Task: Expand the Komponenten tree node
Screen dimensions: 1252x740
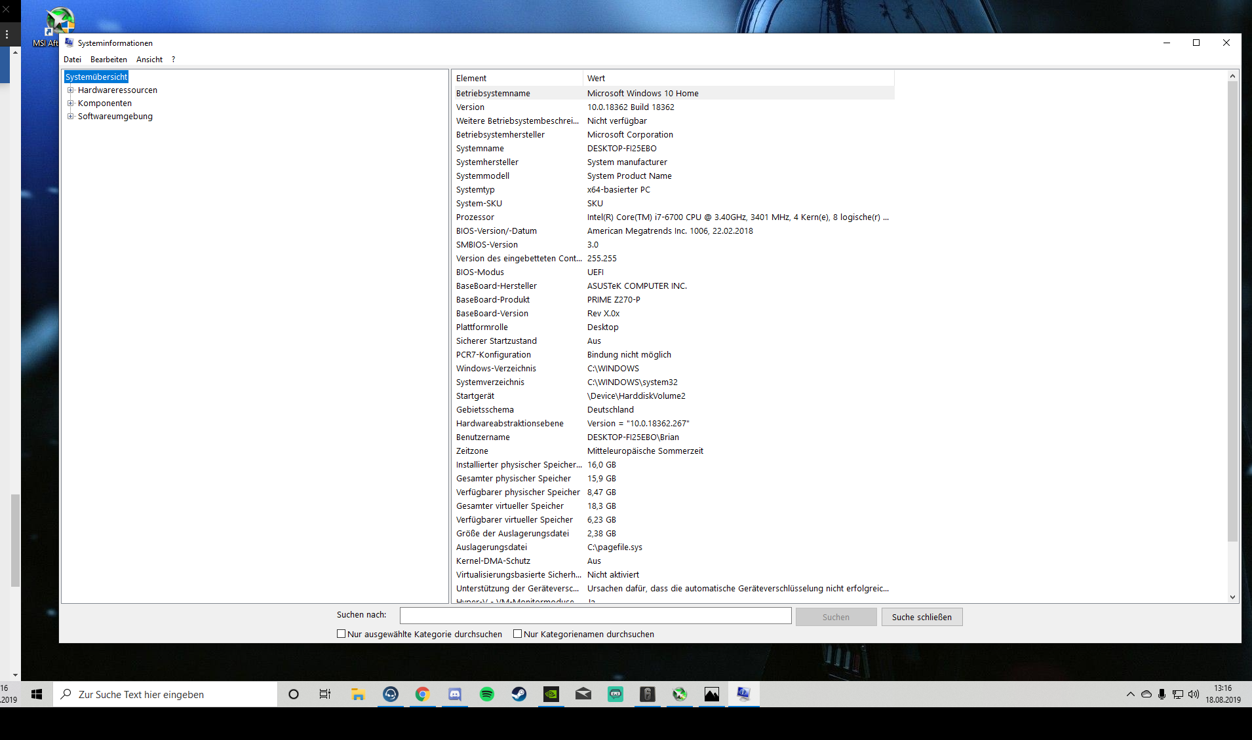Action: [71, 103]
